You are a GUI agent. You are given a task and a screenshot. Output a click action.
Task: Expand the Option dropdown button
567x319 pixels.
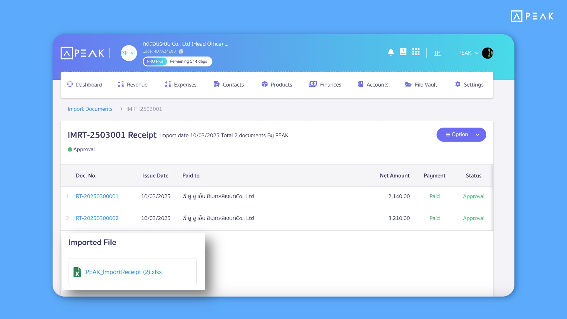click(x=461, y=135)
